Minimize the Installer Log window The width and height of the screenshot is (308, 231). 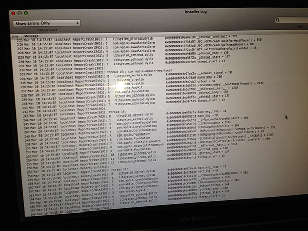pyautogui.click(x=20, y=13)
